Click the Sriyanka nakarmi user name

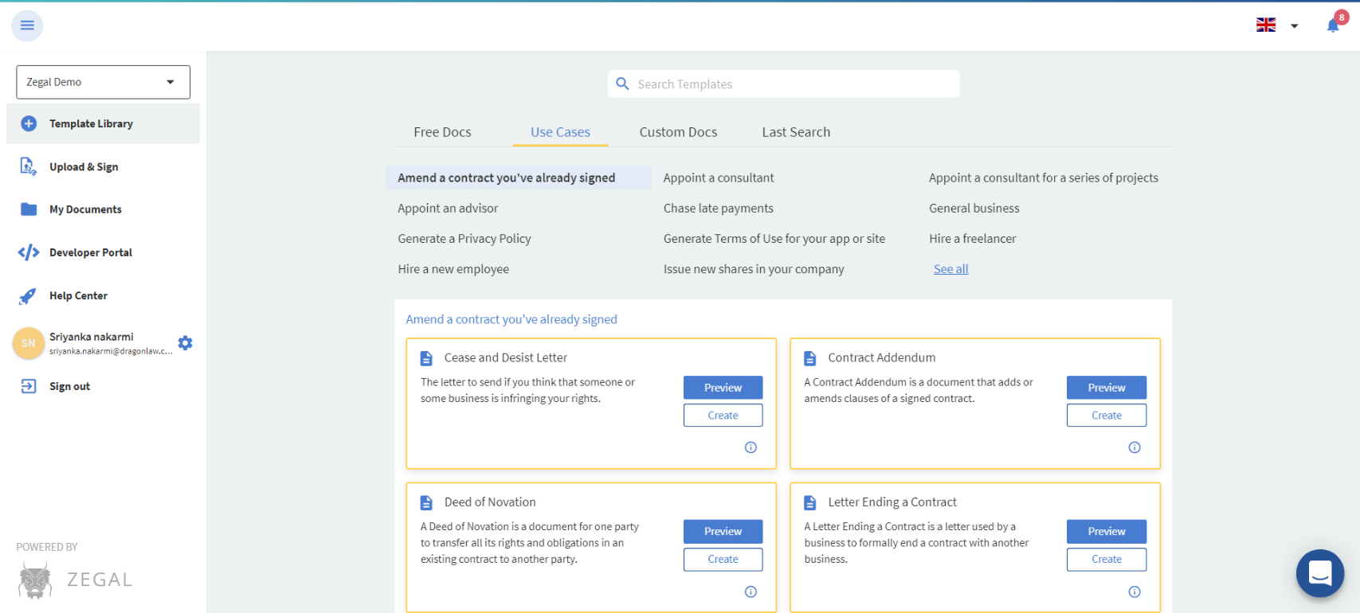click(x=92, y=337)
